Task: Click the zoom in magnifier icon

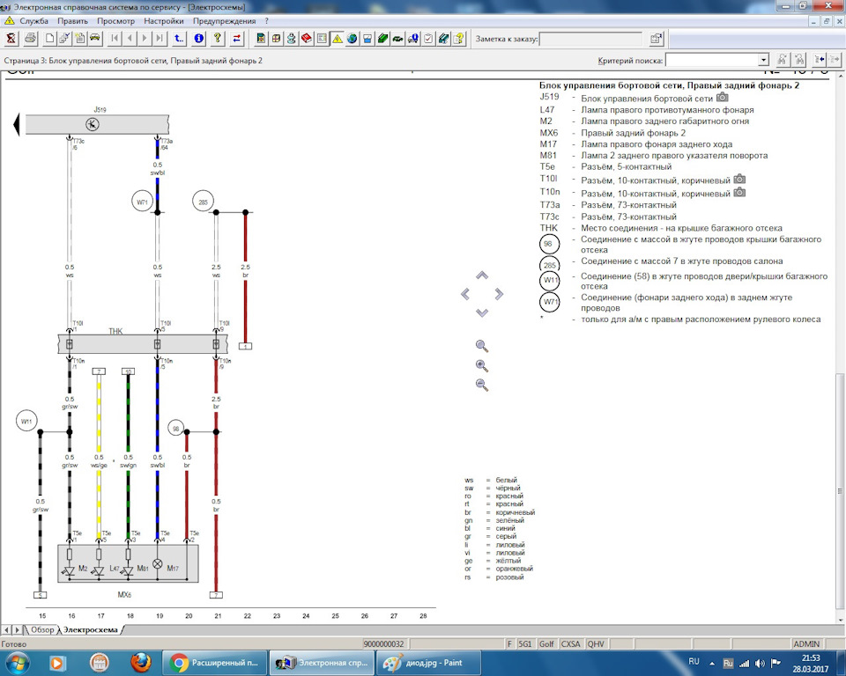Action: (x=482, y=365)
